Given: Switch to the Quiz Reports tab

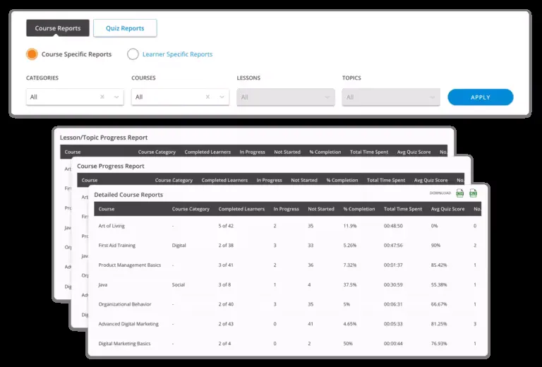Looking at the screenshot, I should point(125,28).
